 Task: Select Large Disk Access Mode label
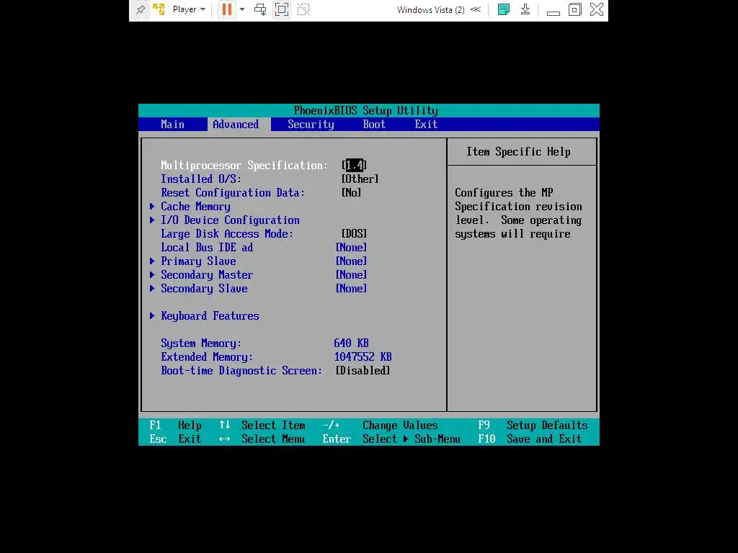pos(227,234)
